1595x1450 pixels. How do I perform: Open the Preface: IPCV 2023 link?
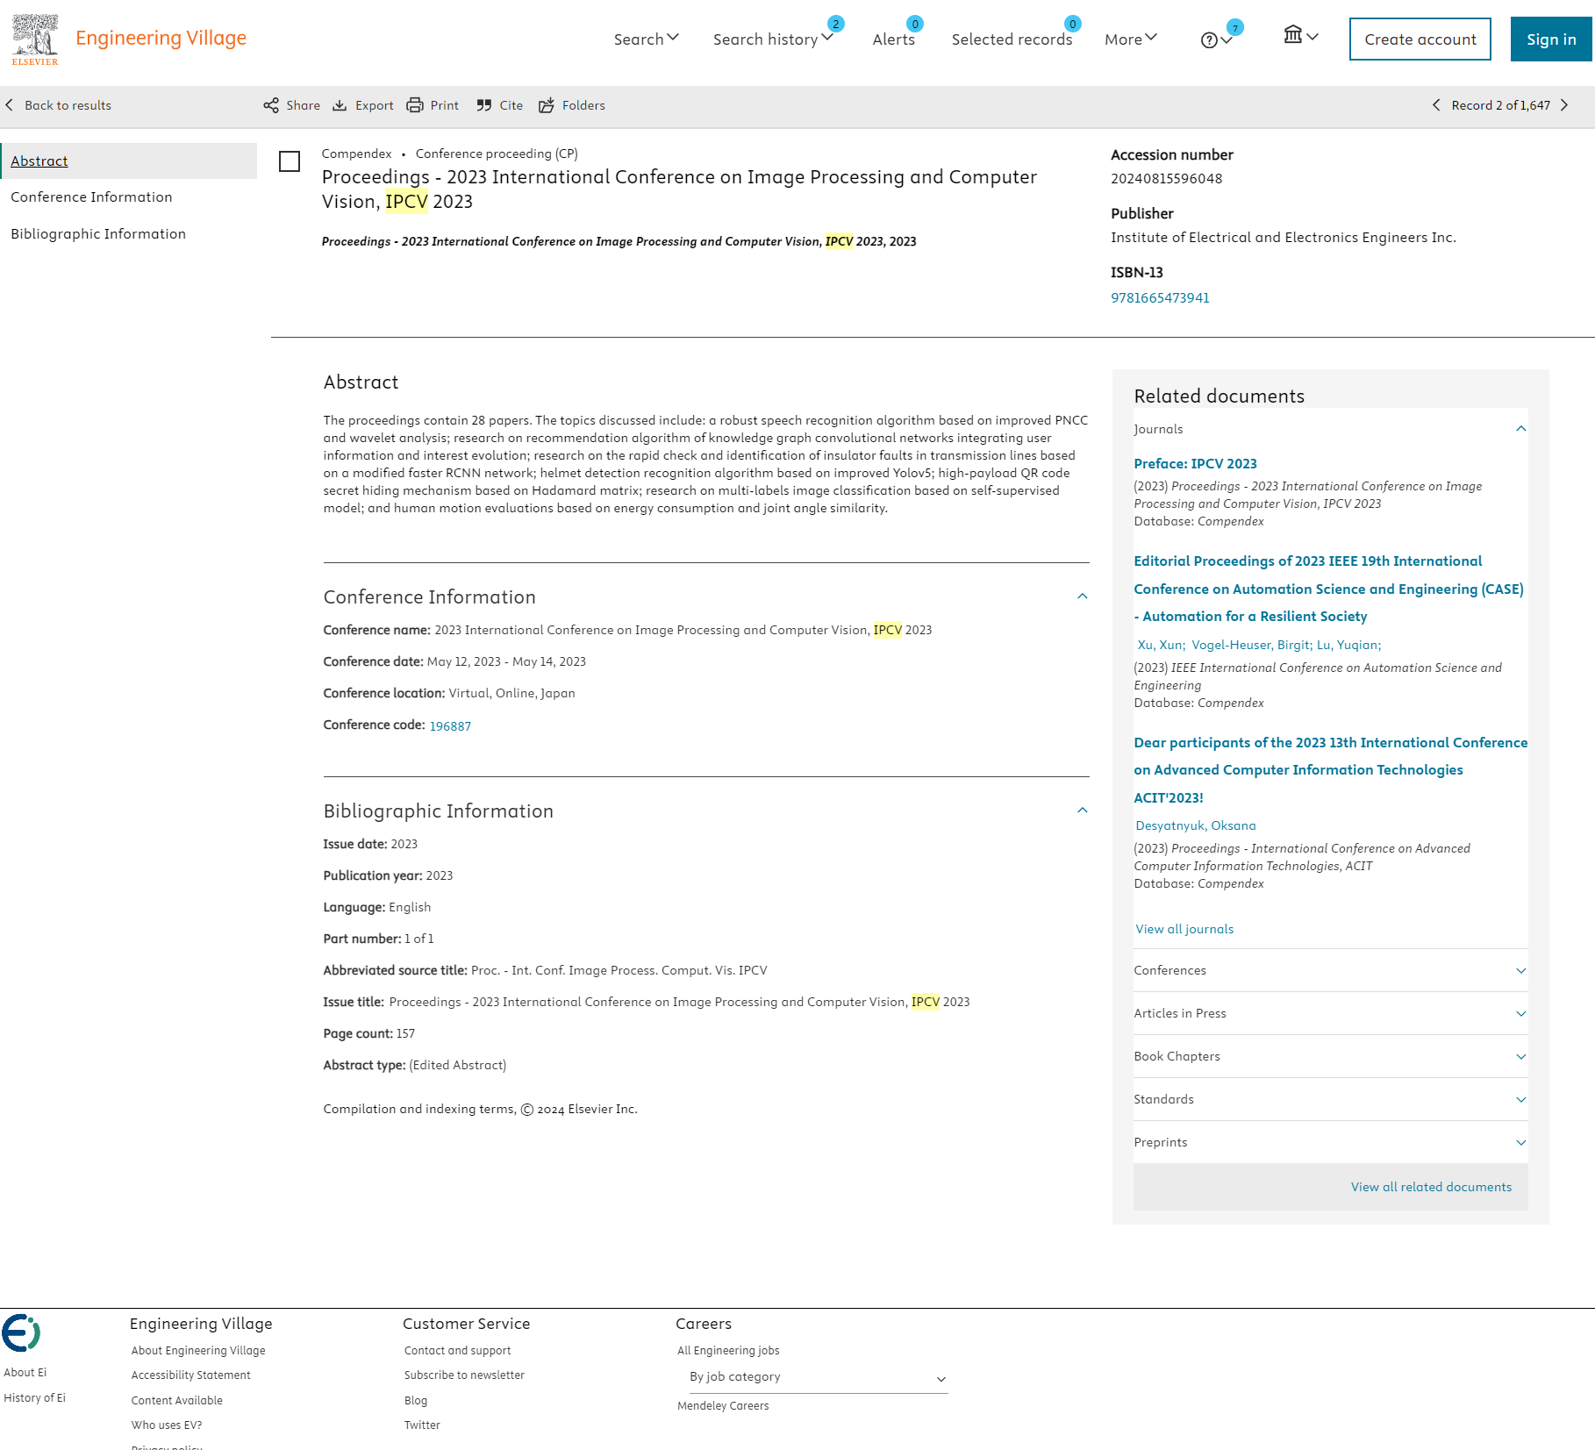tap(1195, 463)
